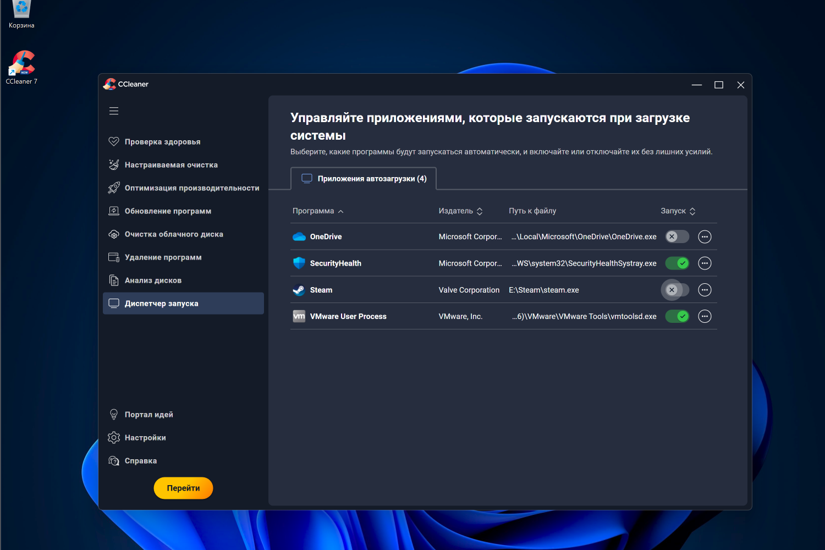This screenshot has height=550, width=825.
Task: Click the cloud icon for Очистка облачного диска
Action: pyautogui.click(x=114, y=234)
